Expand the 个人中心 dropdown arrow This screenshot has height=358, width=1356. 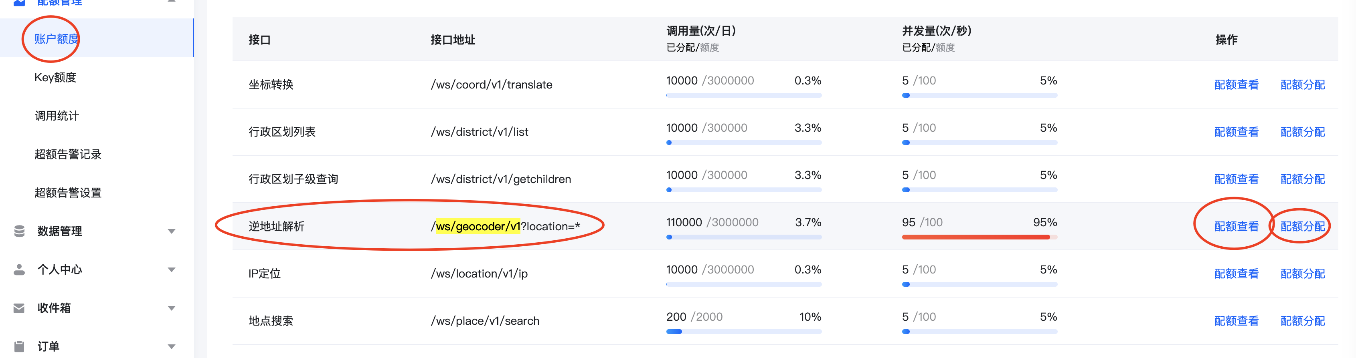[x=171, y=270]
